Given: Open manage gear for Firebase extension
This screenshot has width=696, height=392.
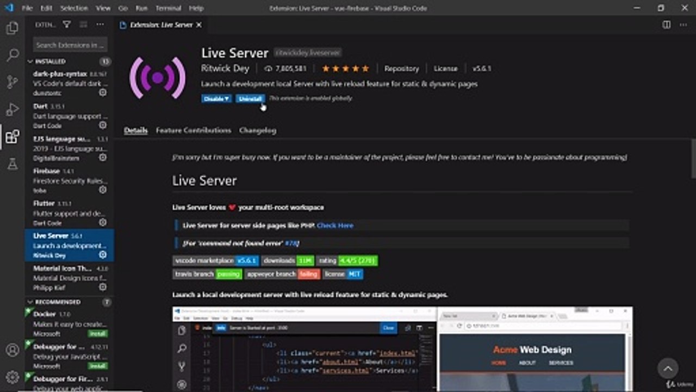Looking at the screenshot, I should (x=103, y=190).
